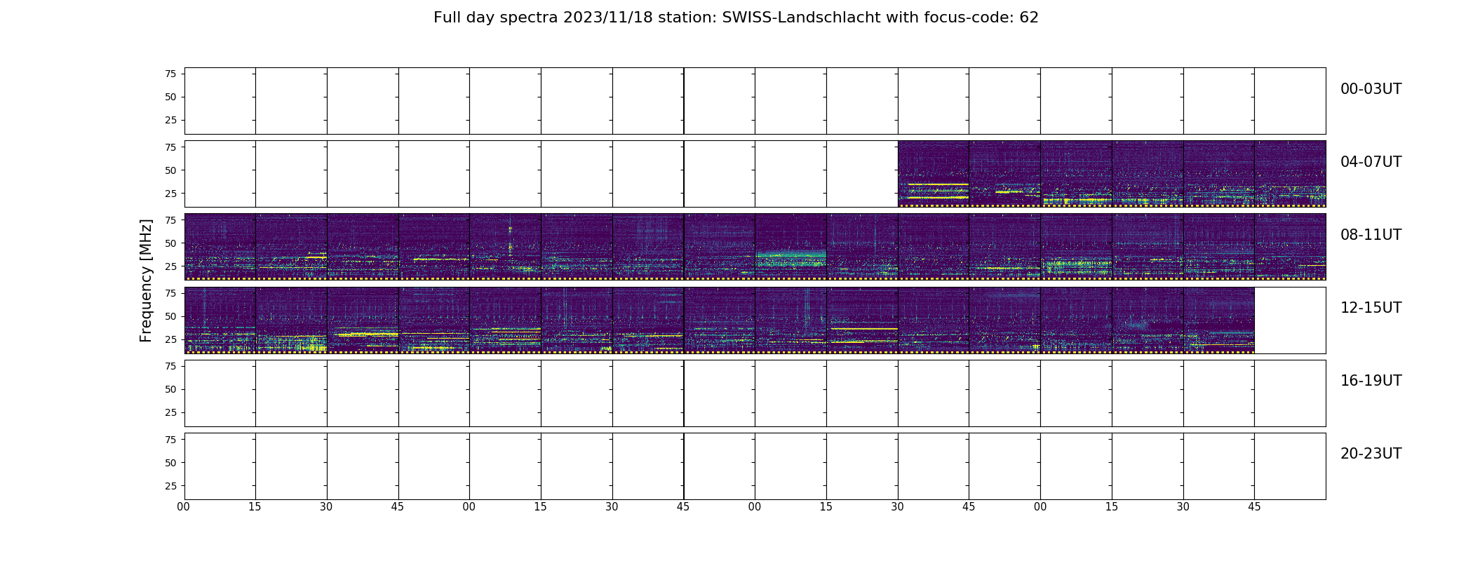This screenshot has width=1473, height=561.
Task: Open the 15:00 spectrogram panel in 12-15UT row
Action: click(1077, 320)
